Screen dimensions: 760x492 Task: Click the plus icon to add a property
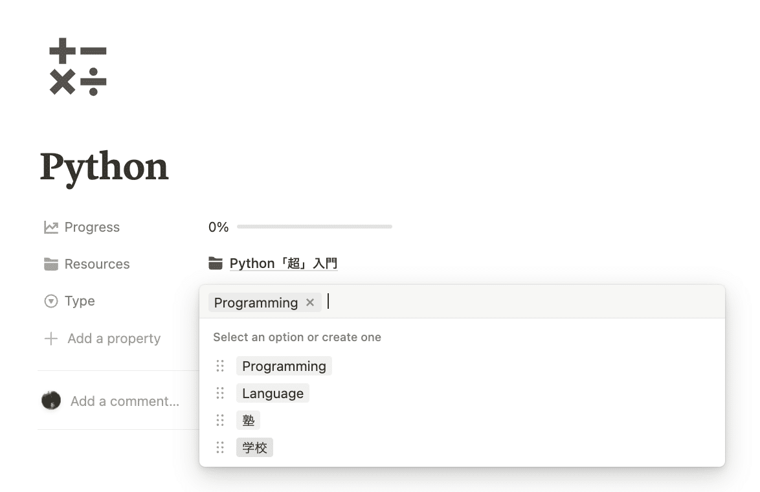51,339
